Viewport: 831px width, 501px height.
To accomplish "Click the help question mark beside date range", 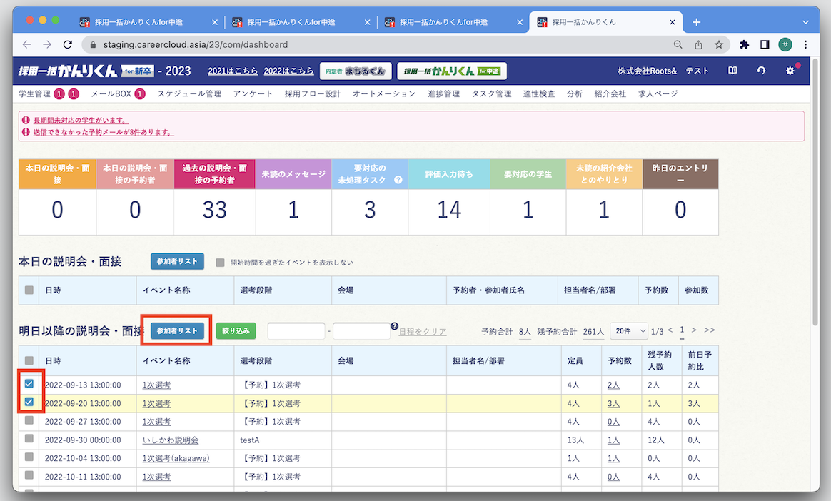I will (x=394, y=327).
